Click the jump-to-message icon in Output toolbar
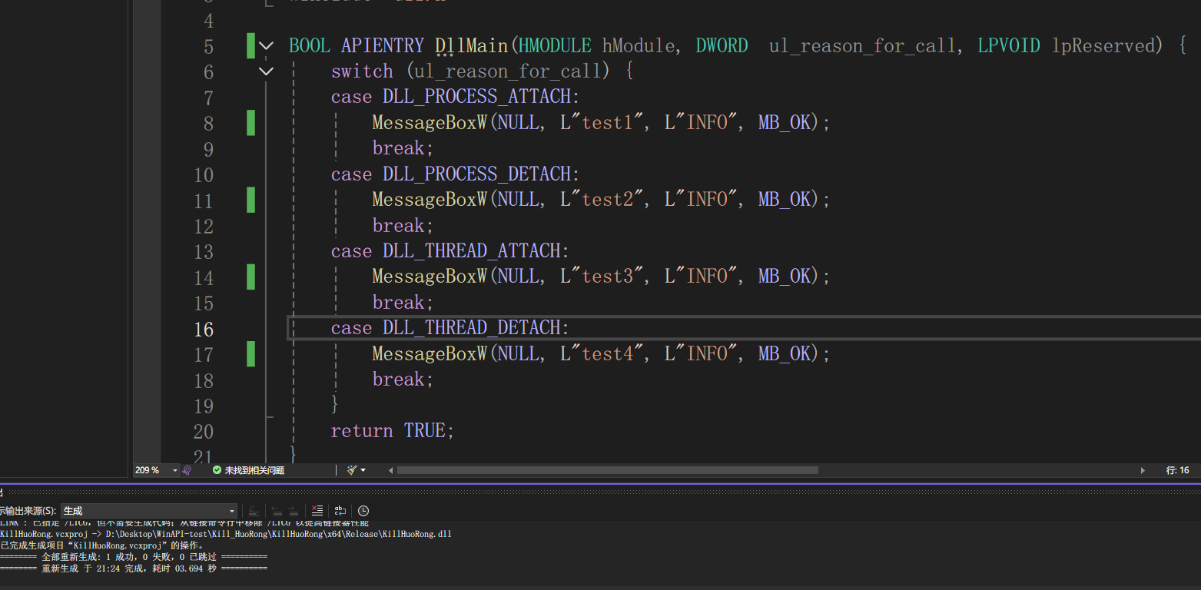Screen dimensions: 1201x590 click(254, 511)
